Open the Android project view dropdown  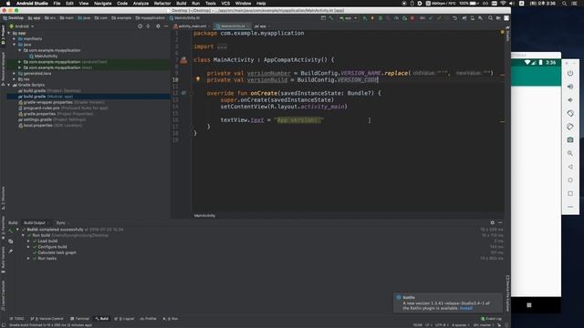click(22, 26)
